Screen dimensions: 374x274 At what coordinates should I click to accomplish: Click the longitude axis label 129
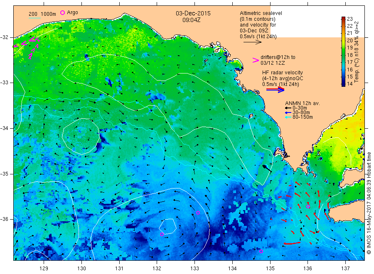point(44,268)
